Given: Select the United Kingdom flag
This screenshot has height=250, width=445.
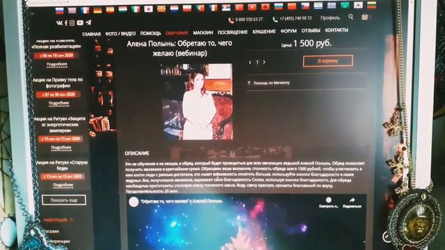Looking at the screenshot, I should (x=72, y=11).
